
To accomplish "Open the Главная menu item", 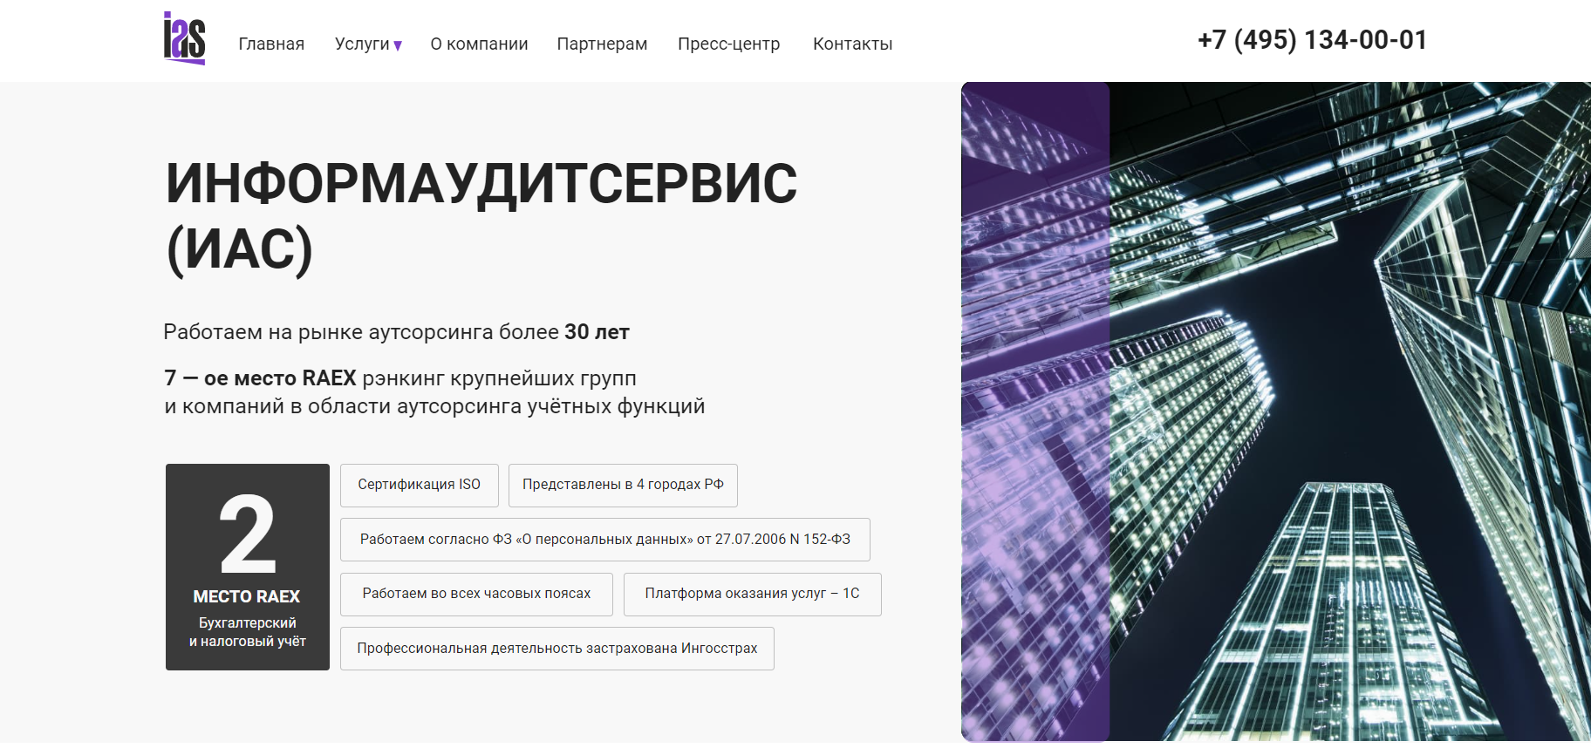I will coord(271,44).
